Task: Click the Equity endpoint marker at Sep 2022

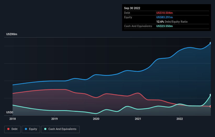Action: [211, 43]
